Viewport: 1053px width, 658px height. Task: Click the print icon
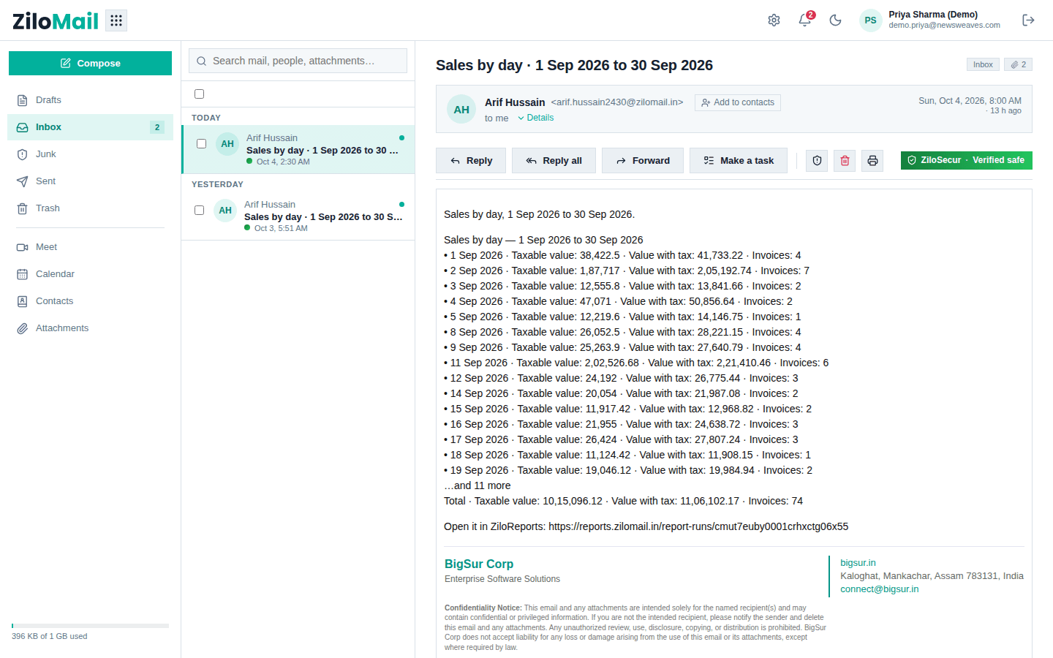[872, 161]
